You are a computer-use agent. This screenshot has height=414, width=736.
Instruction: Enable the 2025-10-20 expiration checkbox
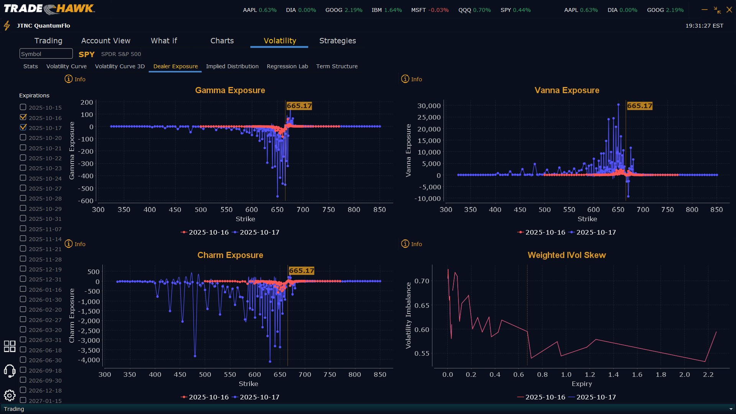(x=23, y=138)
